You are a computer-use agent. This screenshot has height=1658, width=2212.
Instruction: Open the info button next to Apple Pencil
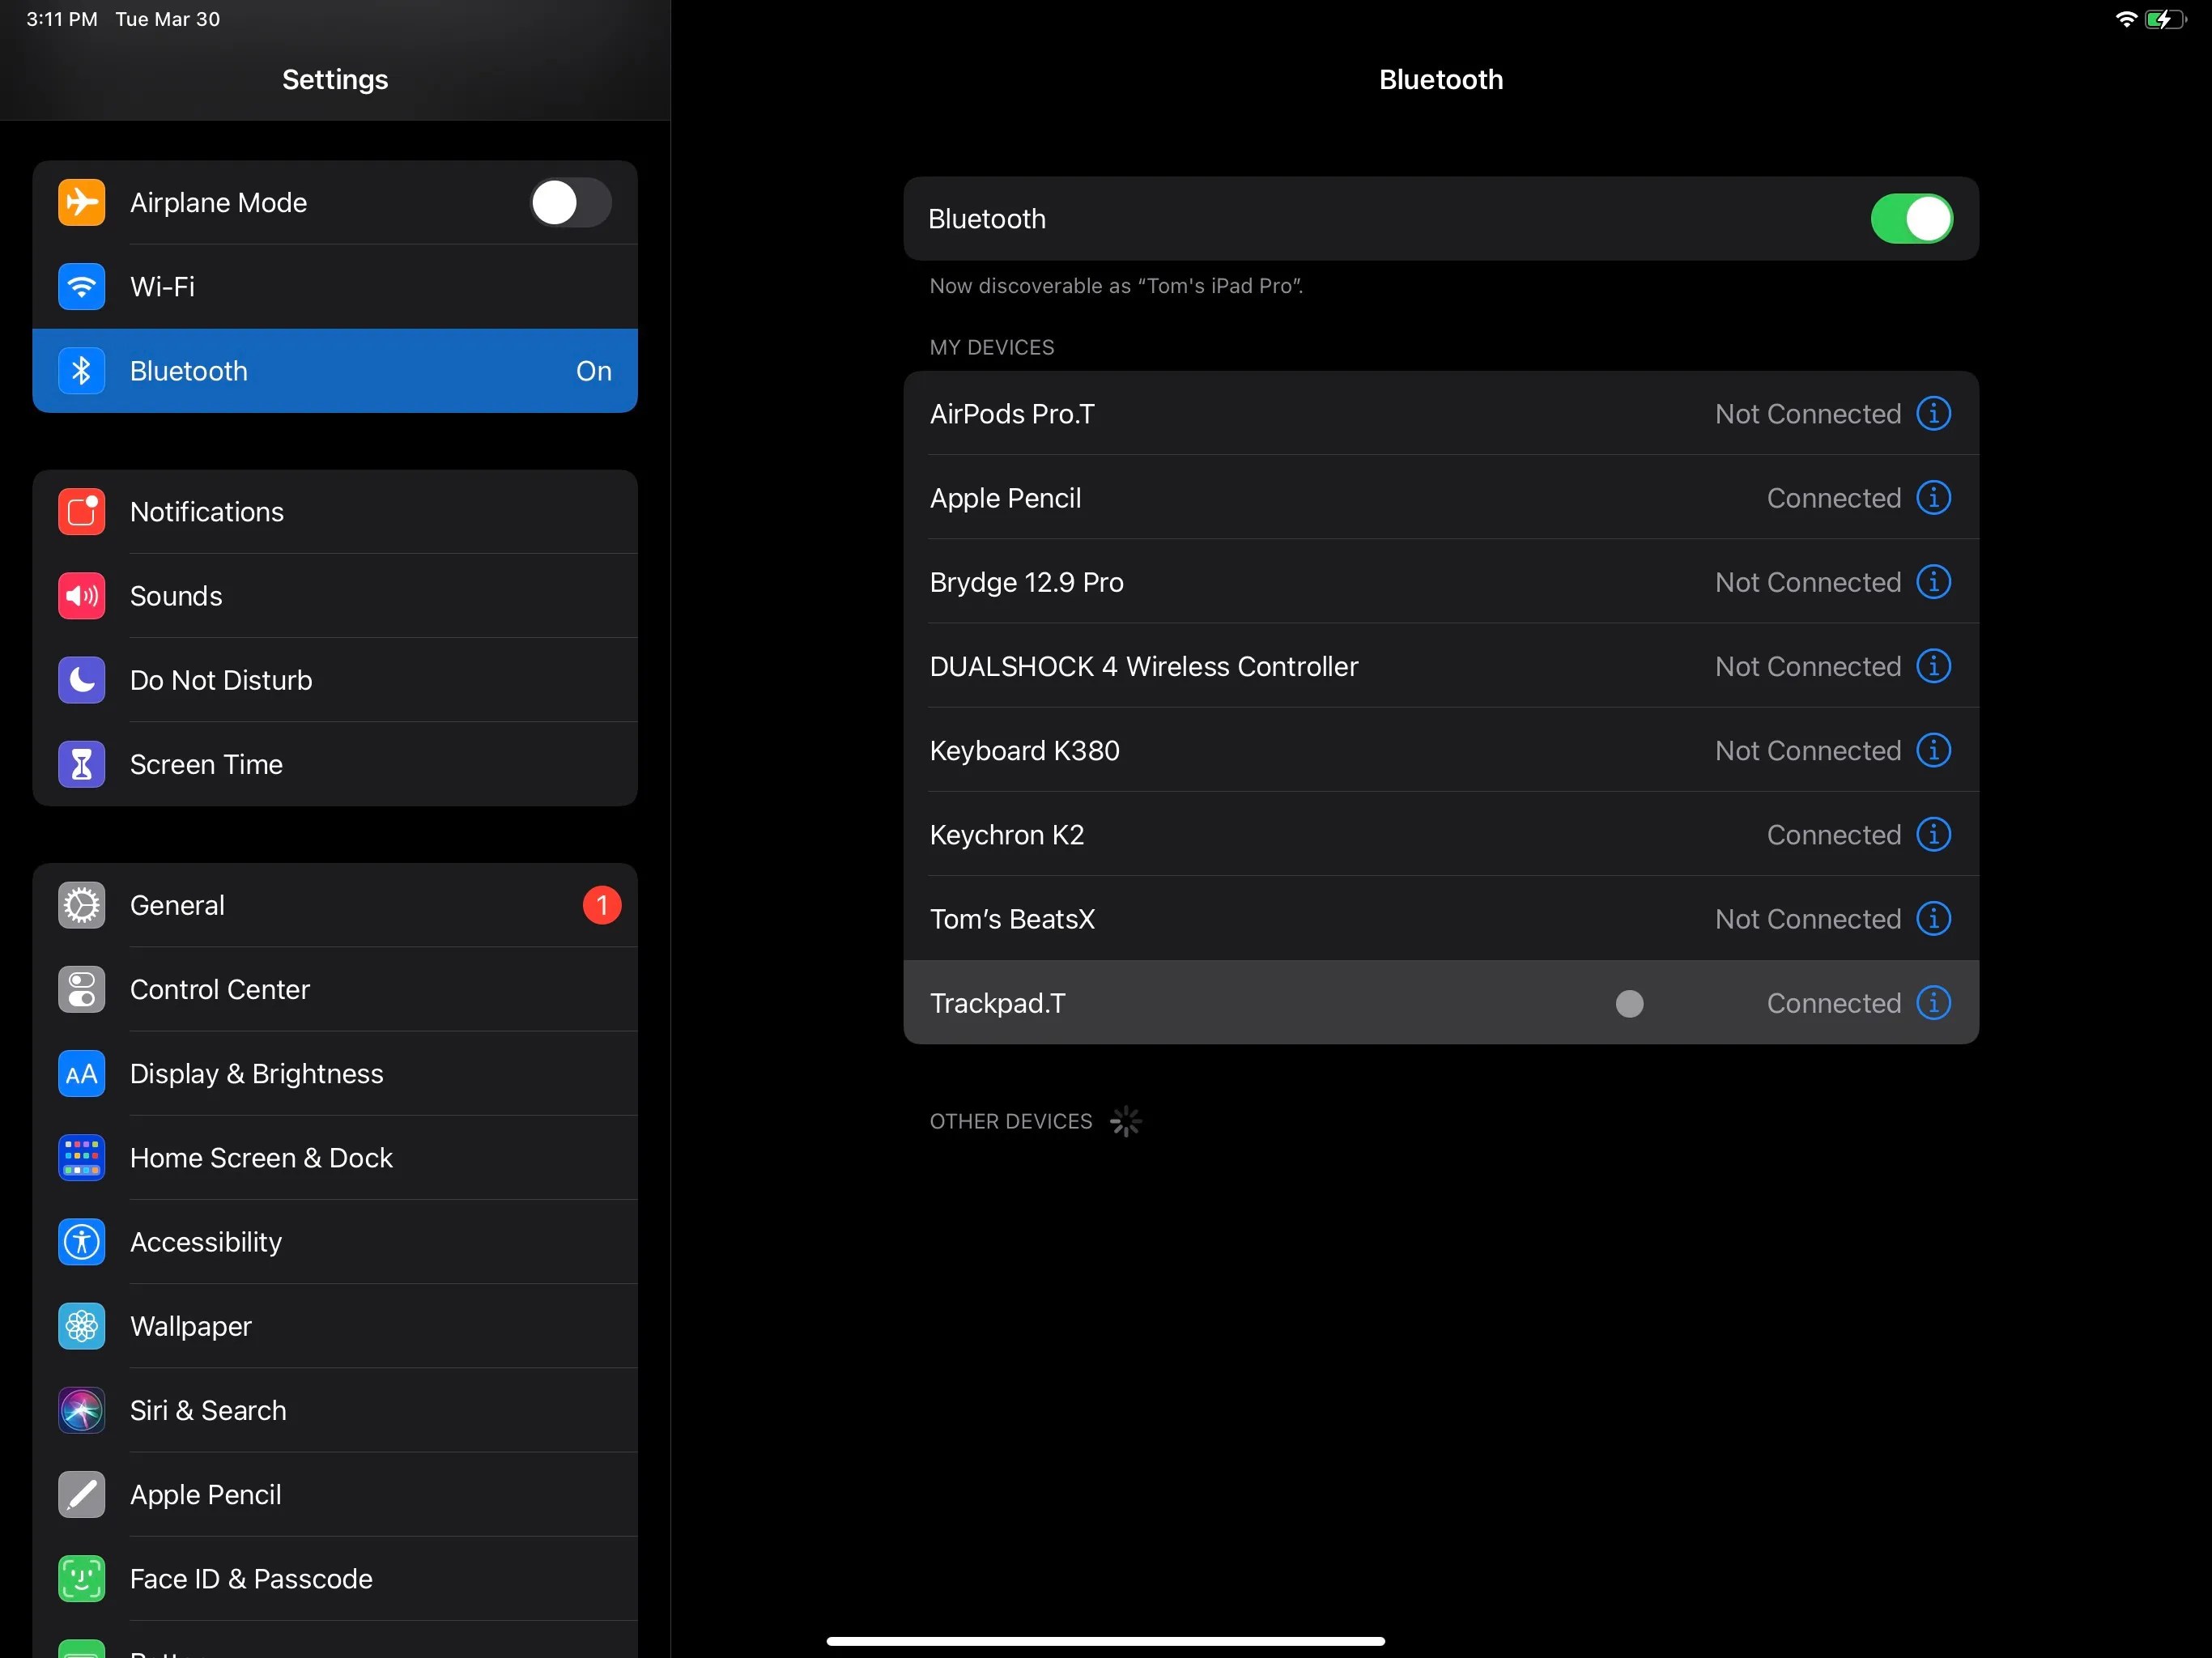point(1934,497)
